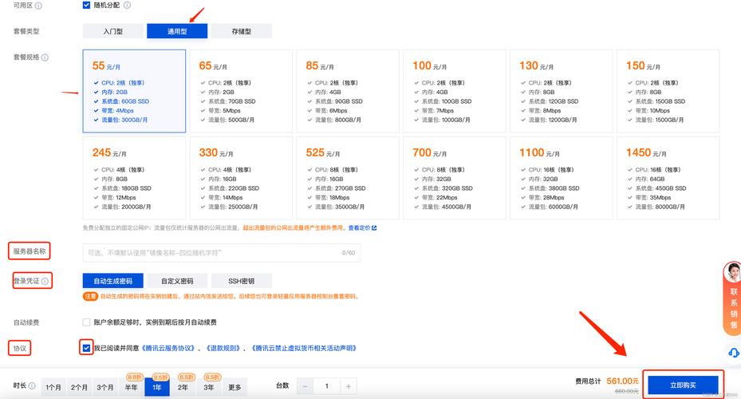Click the 立即购买 buy now button

click(683, 385)
